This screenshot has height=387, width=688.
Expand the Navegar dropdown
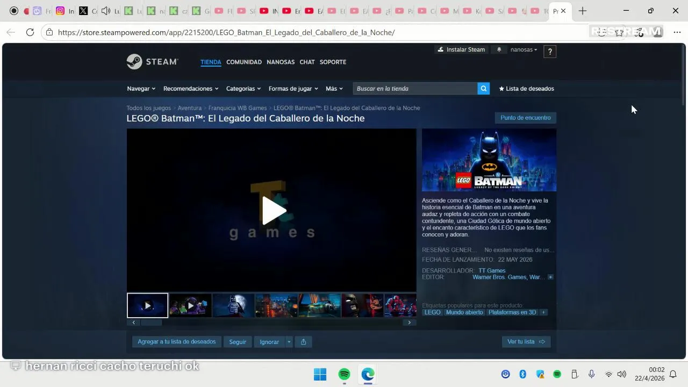point(141,89)
